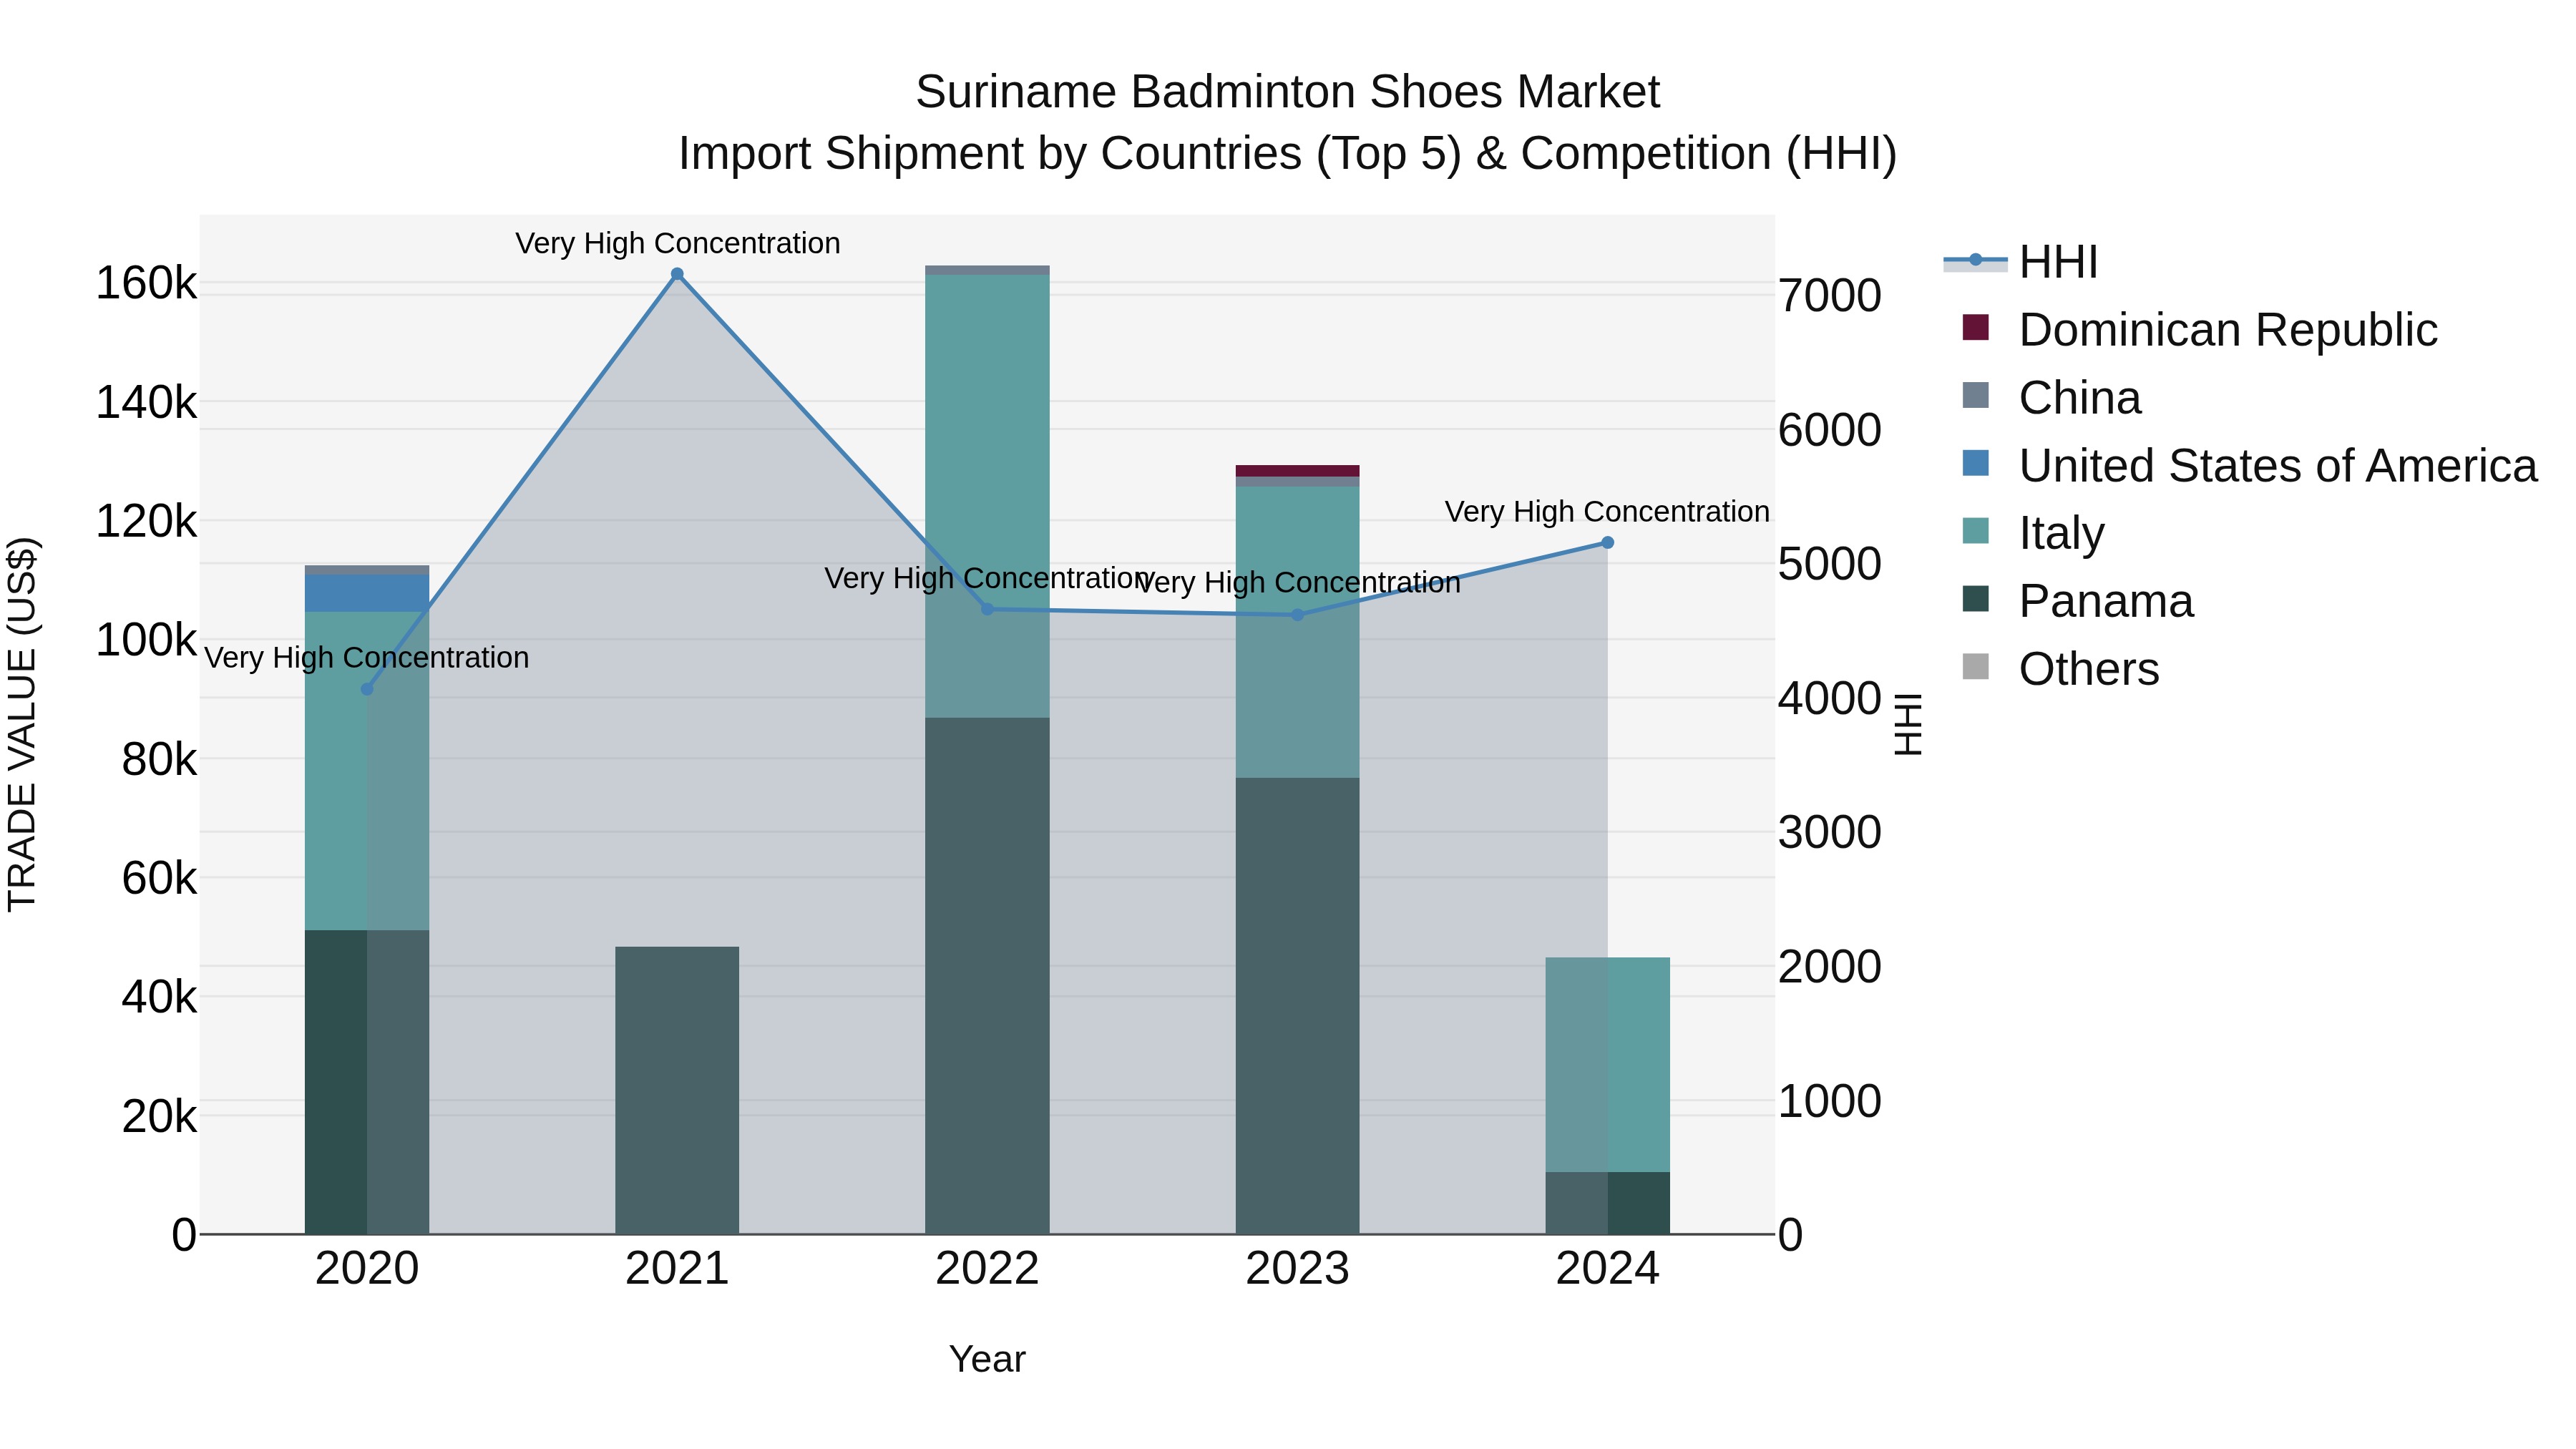
Task: Toggle Panama series in legend
Action: tap(2078, 601)
